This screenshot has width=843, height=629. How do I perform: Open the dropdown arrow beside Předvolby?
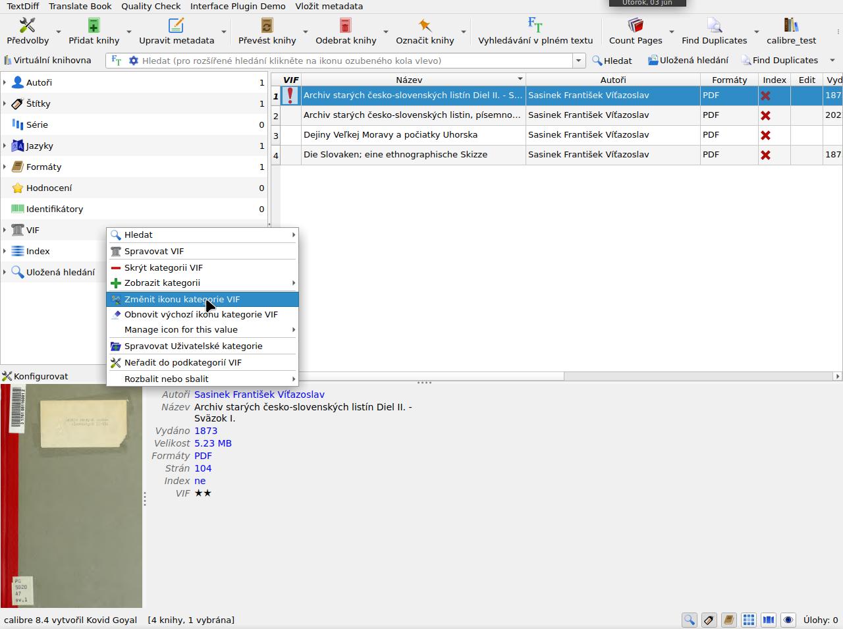coord(58,32)
